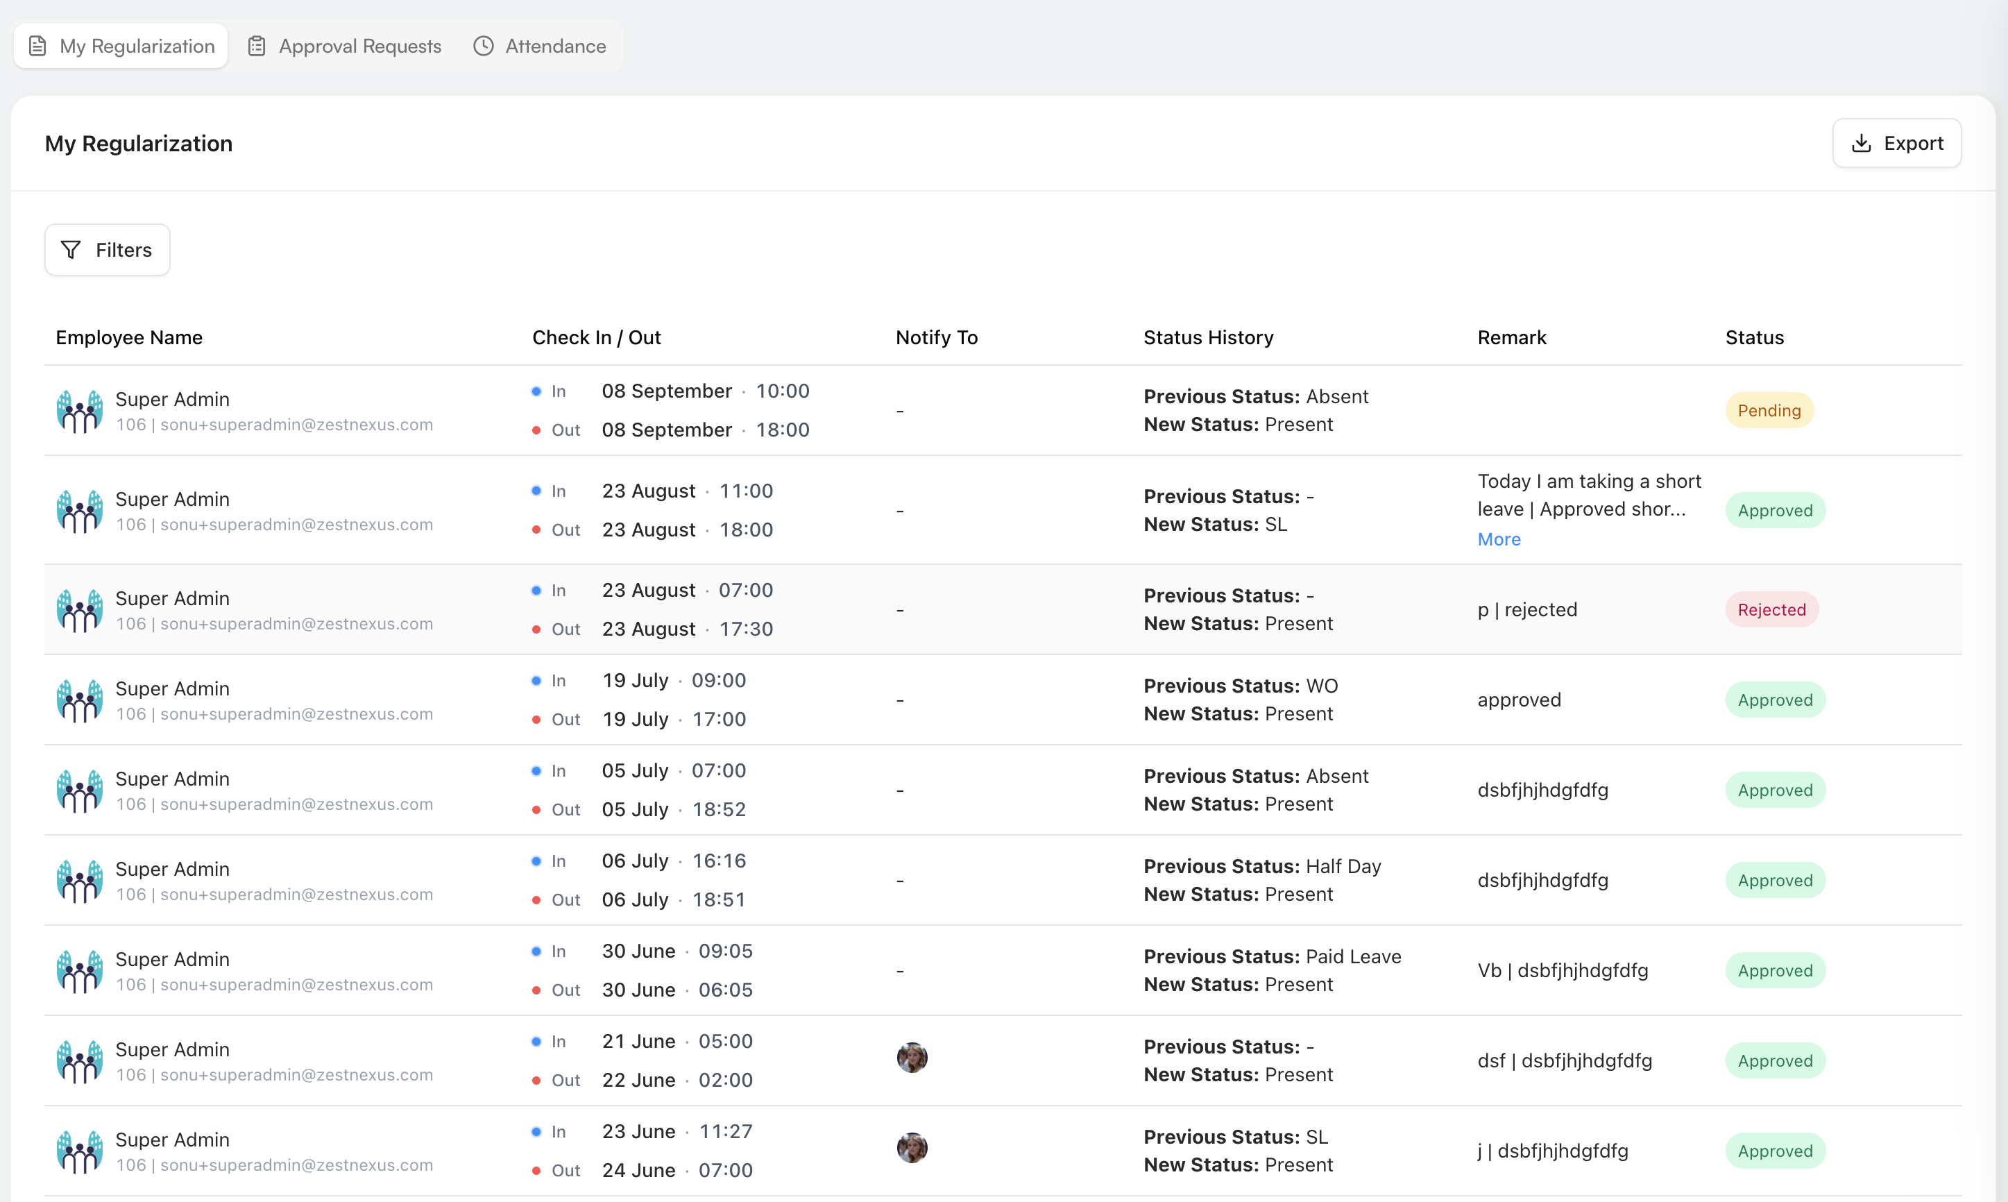Switch to the Approval Requests tab
The height and width of the screenshot is (1202, 2008).
tap(345, 46)
